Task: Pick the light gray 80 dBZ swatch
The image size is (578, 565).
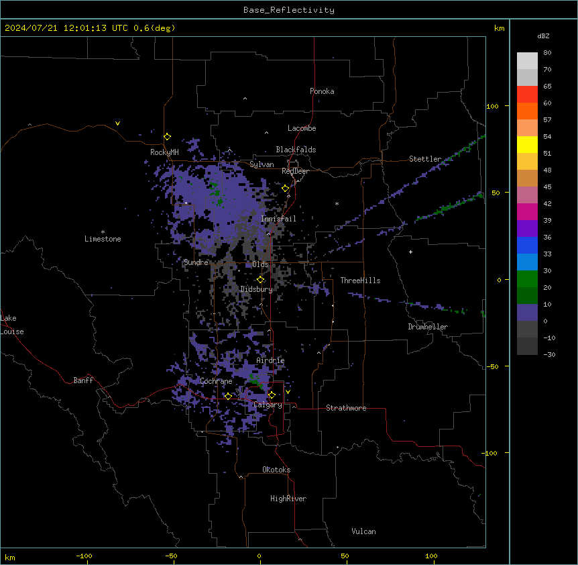Action: (527, 60)
